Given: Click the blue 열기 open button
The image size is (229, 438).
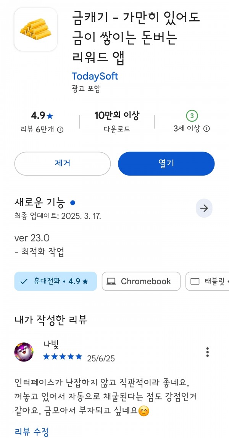Looking at the screenshot, I should [x=166, y=163].
